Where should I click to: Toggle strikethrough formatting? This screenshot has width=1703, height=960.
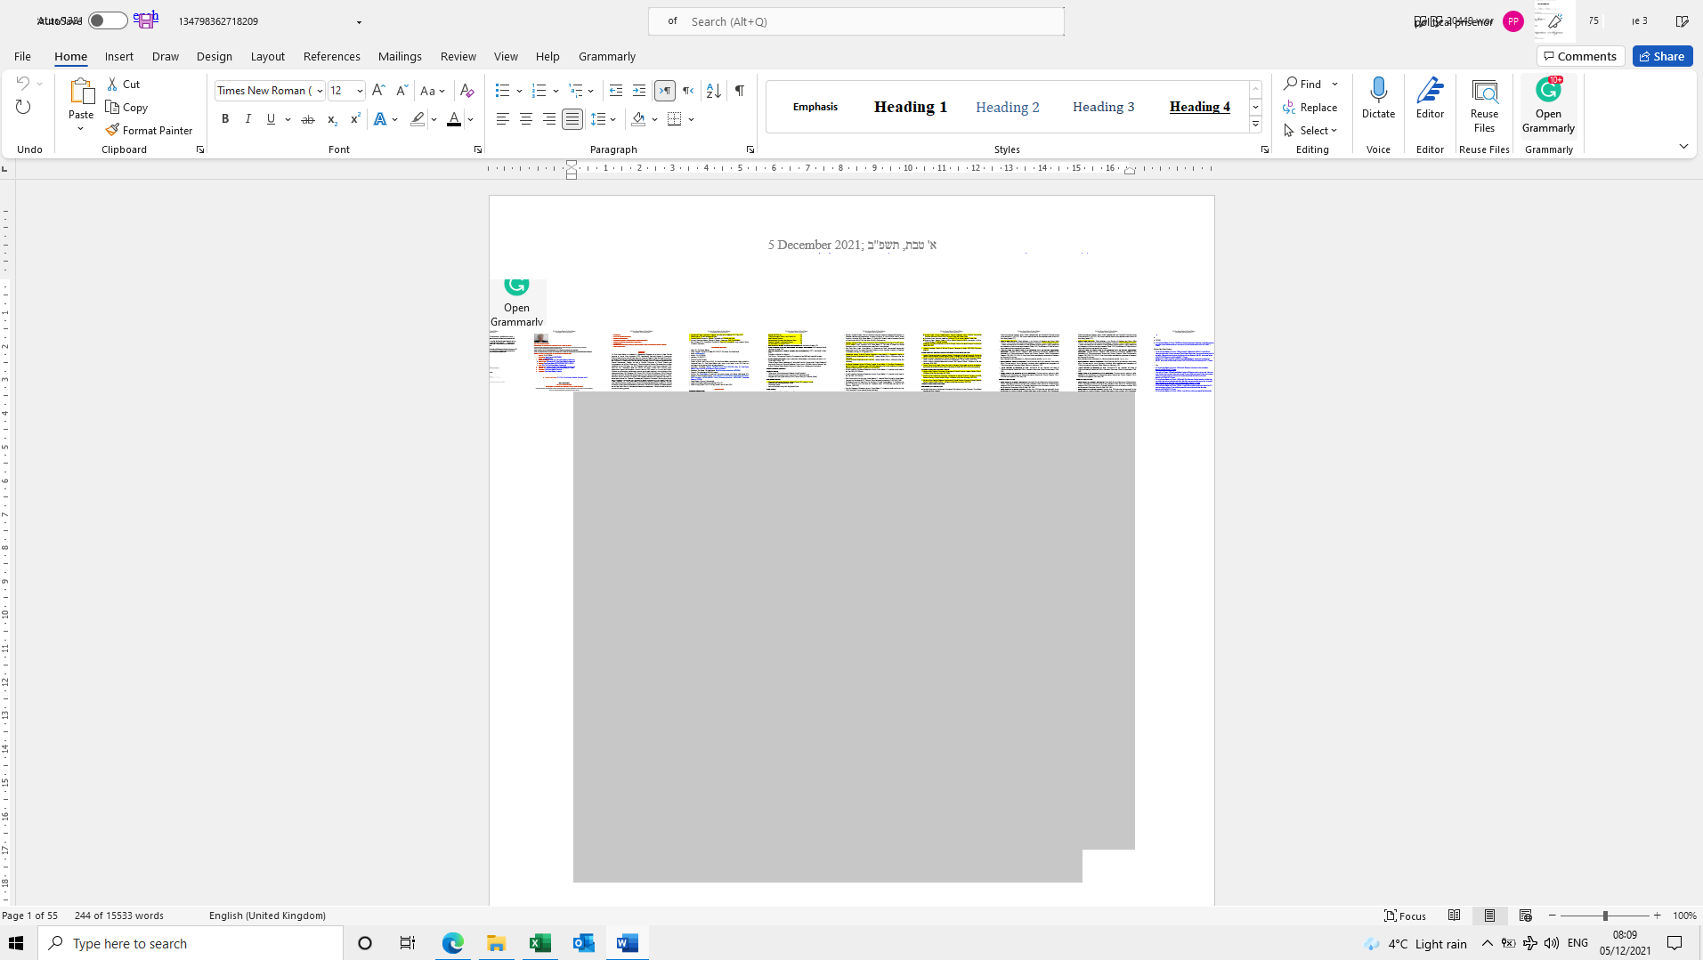[x=308, y=118]
